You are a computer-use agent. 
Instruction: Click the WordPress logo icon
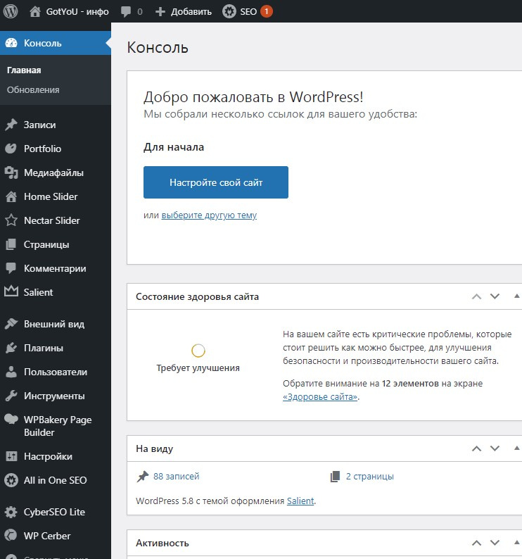click(x=11, y=11)
